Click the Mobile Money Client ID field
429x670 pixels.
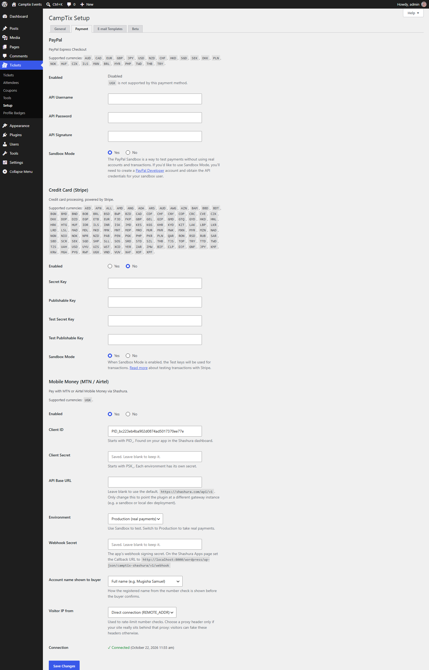click(x=155, y=431)
